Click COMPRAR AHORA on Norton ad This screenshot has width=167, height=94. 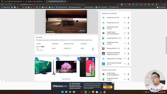(108, 87)
